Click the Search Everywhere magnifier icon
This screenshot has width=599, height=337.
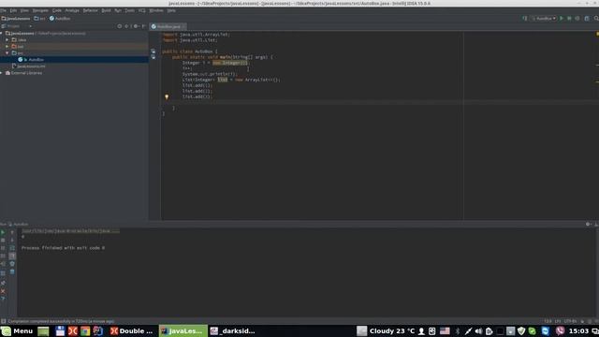coord(596,19)
